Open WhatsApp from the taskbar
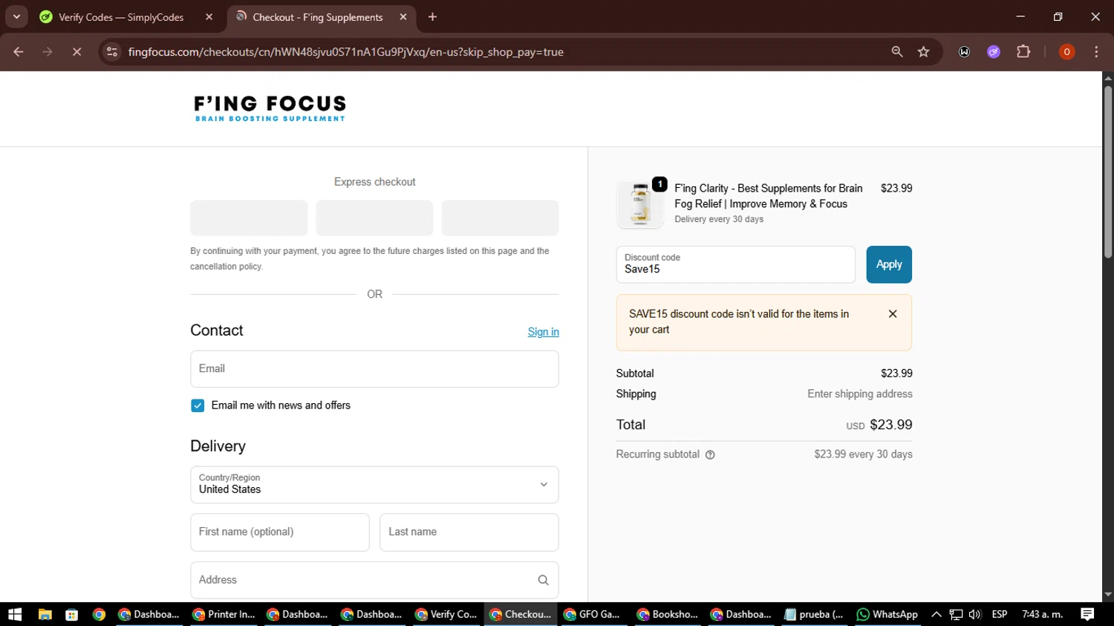The width and height of the screenshot is (1114, 626). click(x=887, y=614)
